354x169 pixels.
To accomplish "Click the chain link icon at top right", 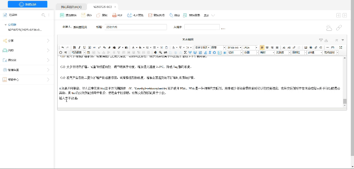I will tap(339, 28).
